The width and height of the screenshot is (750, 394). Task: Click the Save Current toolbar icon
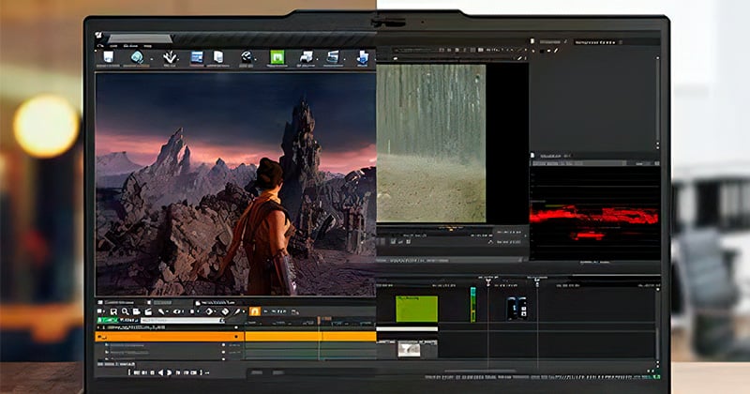click(107, 58)
